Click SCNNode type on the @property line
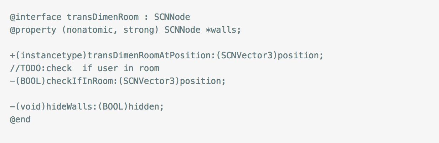The image size is (439, 143). [x=182, y=30]
